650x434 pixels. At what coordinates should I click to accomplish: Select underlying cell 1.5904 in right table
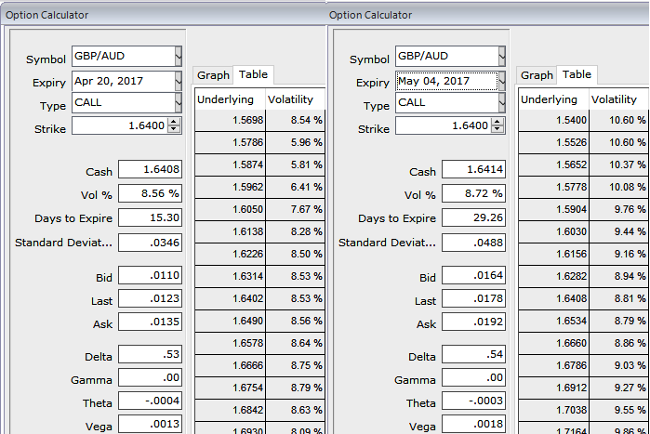[x=553, y=210]
